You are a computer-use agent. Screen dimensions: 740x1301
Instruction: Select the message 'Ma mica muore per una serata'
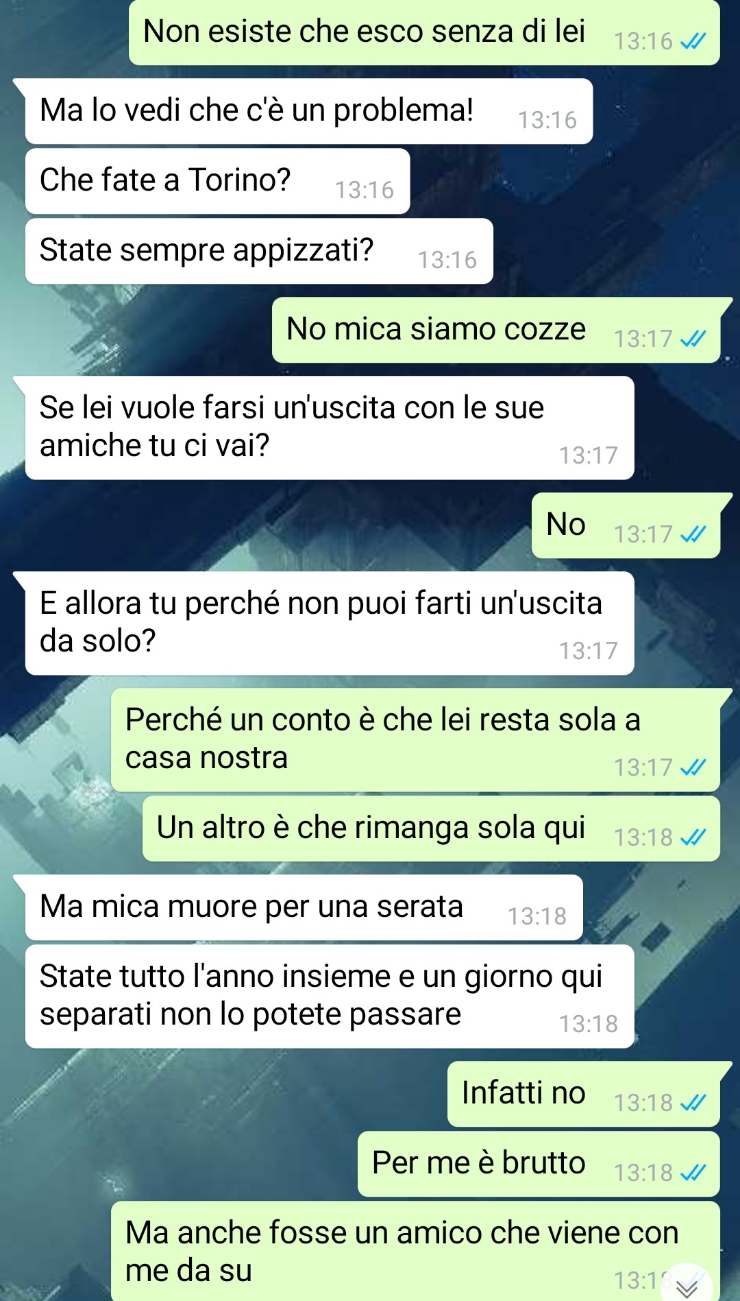coord(304,907)
